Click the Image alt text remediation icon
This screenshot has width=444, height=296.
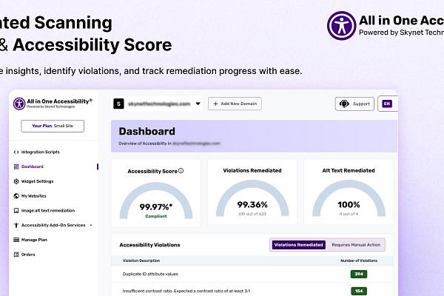16,210
